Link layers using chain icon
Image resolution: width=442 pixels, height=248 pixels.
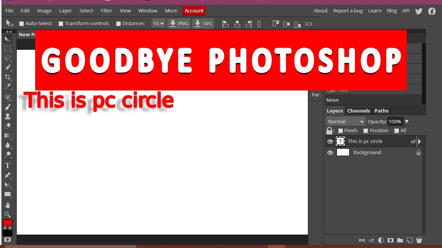pyautogui.click(x=362, y=240)
